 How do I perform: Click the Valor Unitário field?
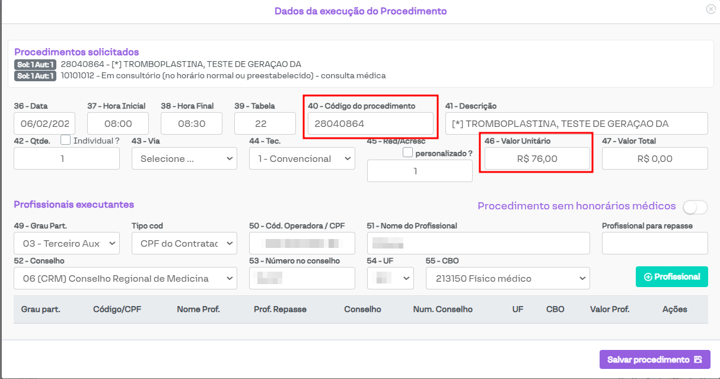coord(537,158)
